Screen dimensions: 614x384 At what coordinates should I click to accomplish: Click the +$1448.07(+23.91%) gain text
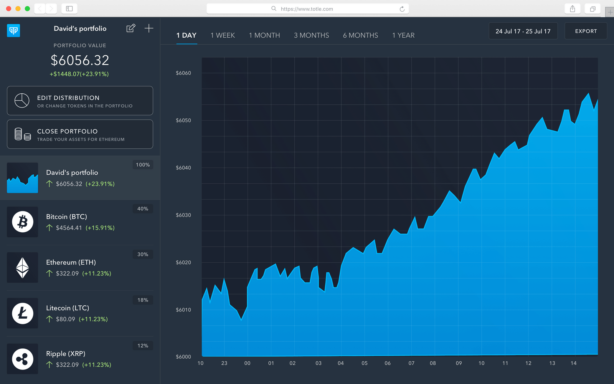coord(79,74)
